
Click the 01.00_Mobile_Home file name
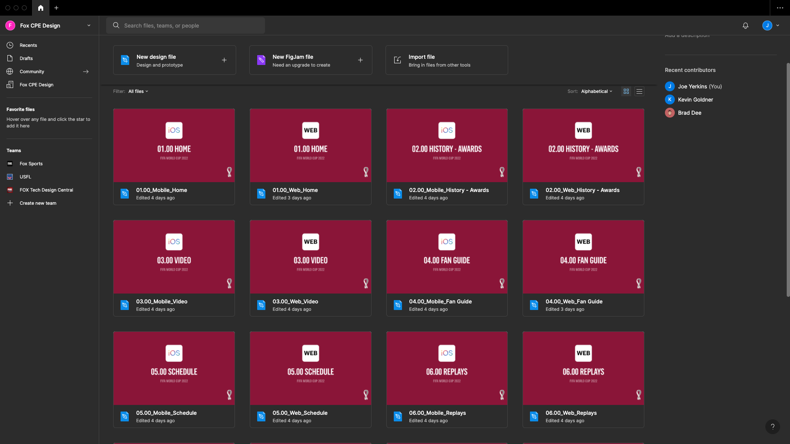162,190
